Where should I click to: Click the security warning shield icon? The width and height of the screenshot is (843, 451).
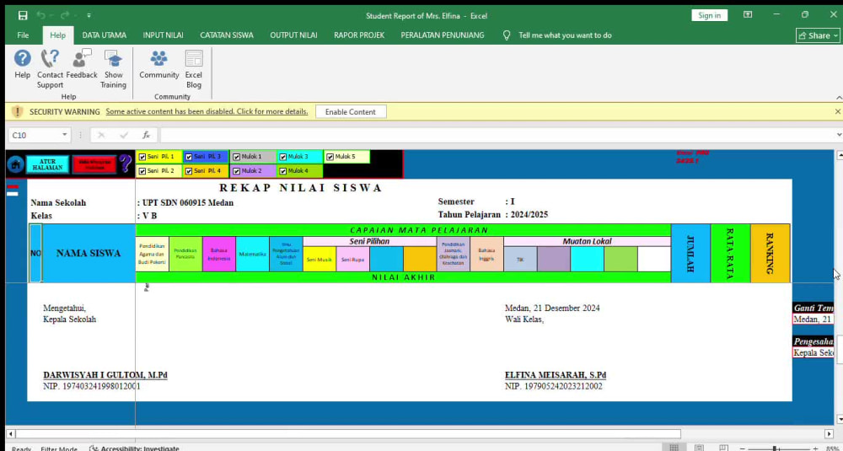(x=18, y=112)
